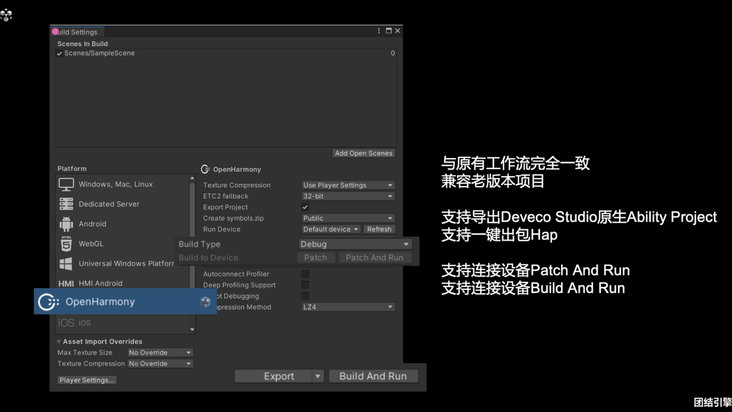Click the OpenHarmony header logo in settings pane
The width and height of the screenshot is (732, 412).
pyautogui.click(x=205, y=169)
